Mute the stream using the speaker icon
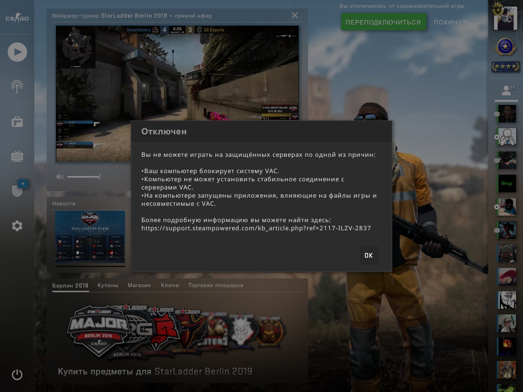 [60, 176]
